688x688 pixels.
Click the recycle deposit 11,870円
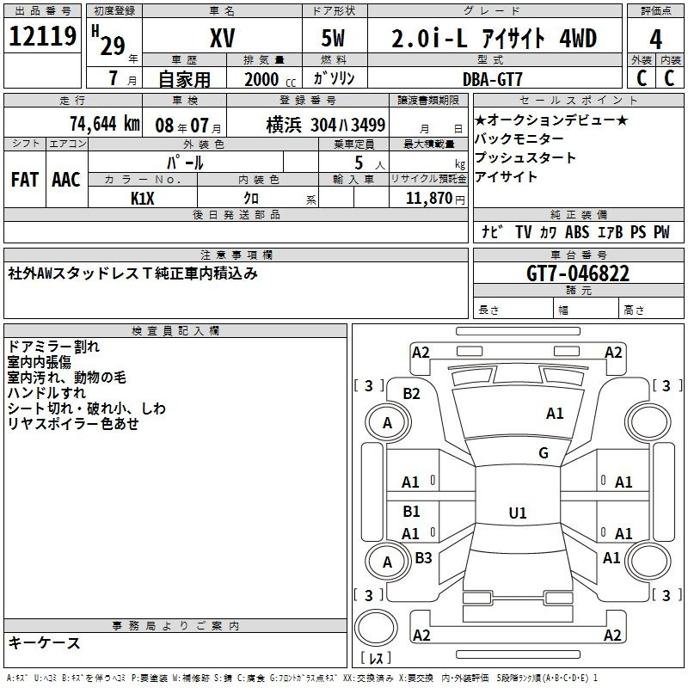point(435,199)
